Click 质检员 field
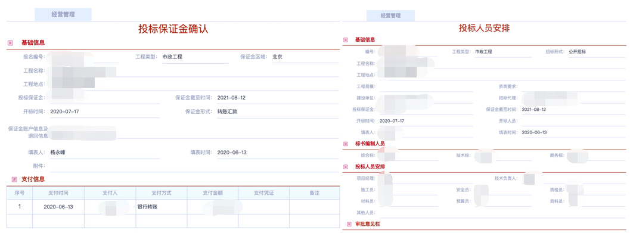The width and height of the screenshot is (630, 233). [596, 189]
